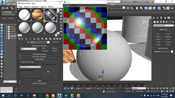Image resolution: width=175 pixels, height=98 pixels.
Task: Open the Standard Primitives dropdown
Action: (x=164, y=26)
